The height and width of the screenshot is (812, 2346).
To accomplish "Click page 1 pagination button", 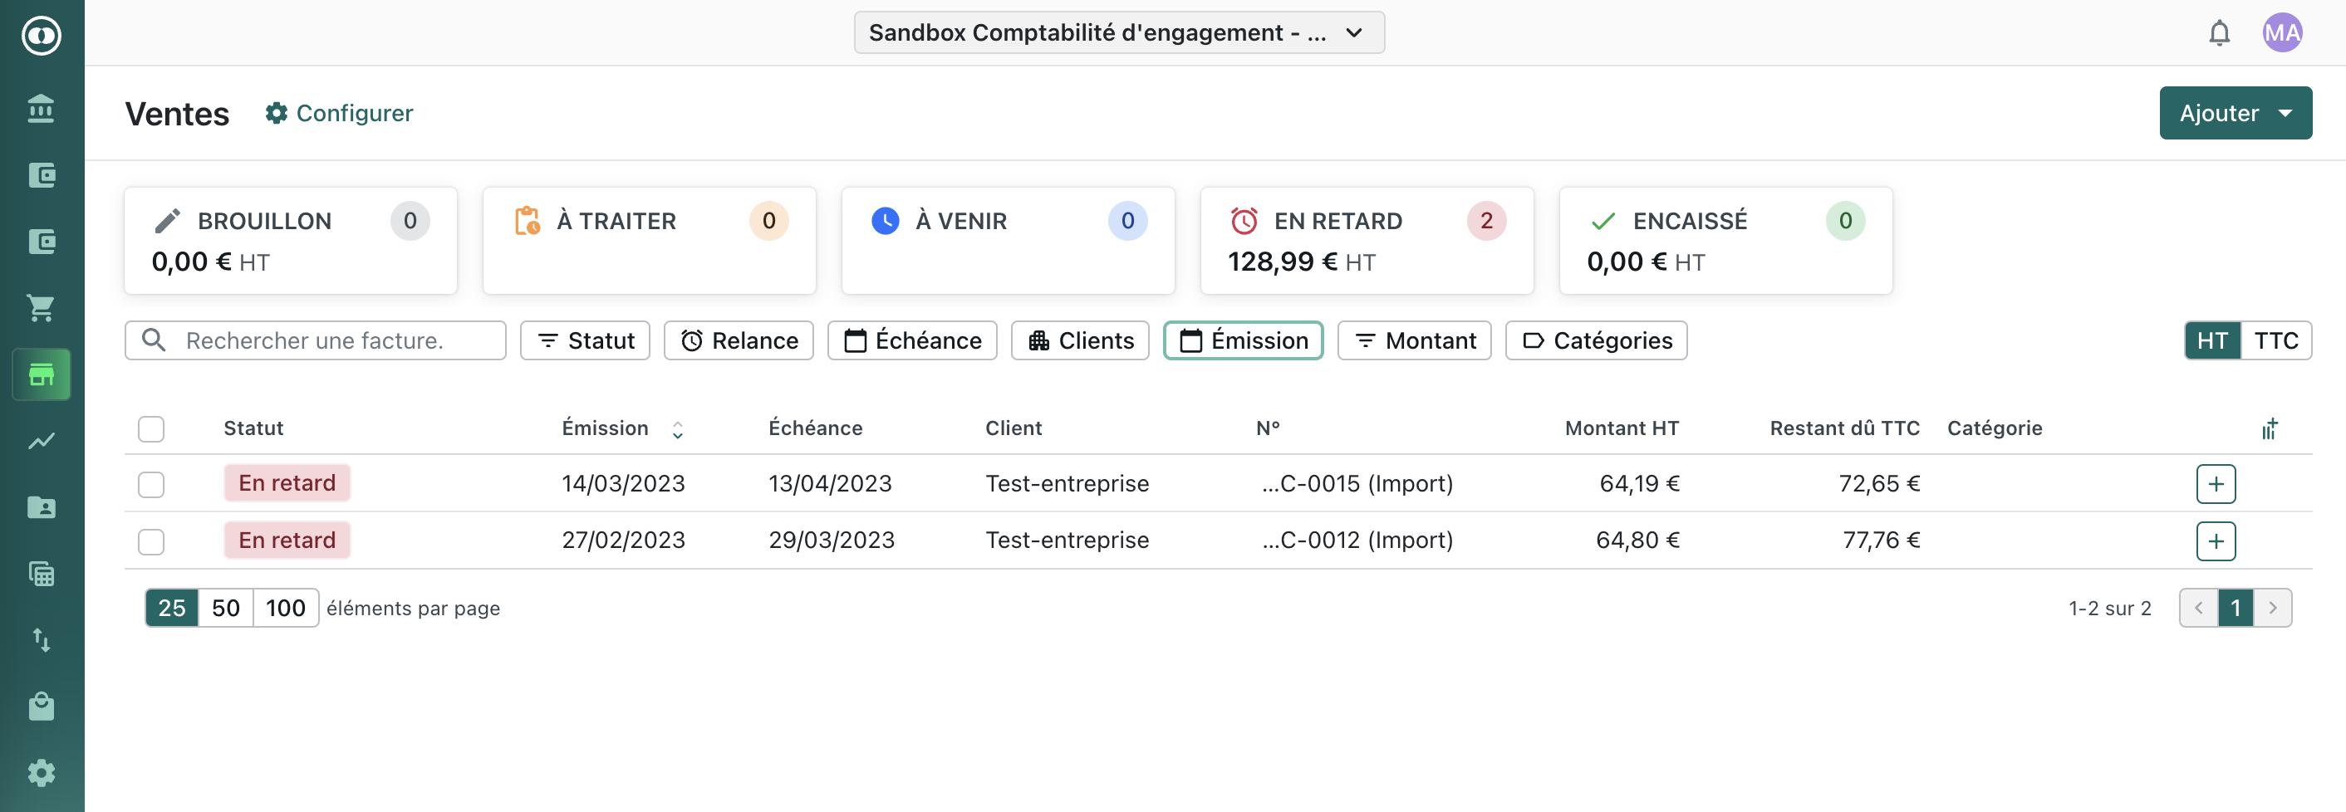I will click(2236, 608).
